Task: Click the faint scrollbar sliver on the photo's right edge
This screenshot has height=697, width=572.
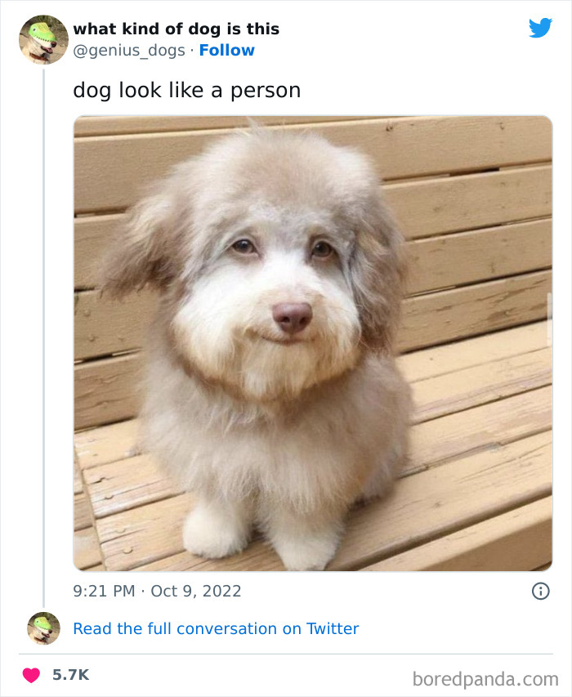Action: (550, 319)
